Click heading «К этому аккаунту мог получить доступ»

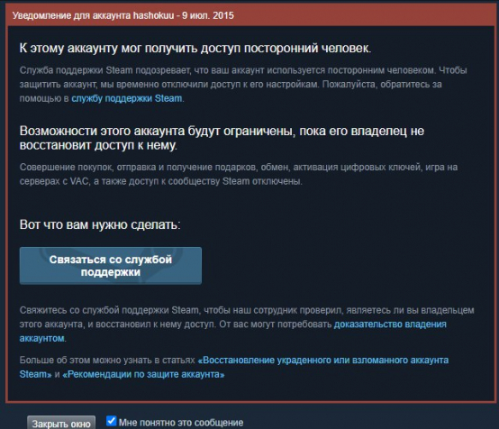(195, 49)
